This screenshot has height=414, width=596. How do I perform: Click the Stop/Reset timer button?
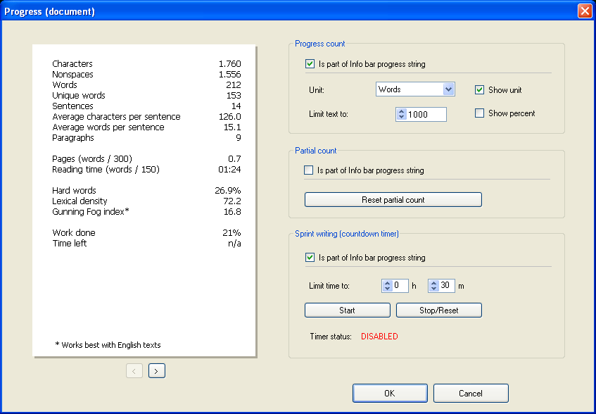point(438,310)
